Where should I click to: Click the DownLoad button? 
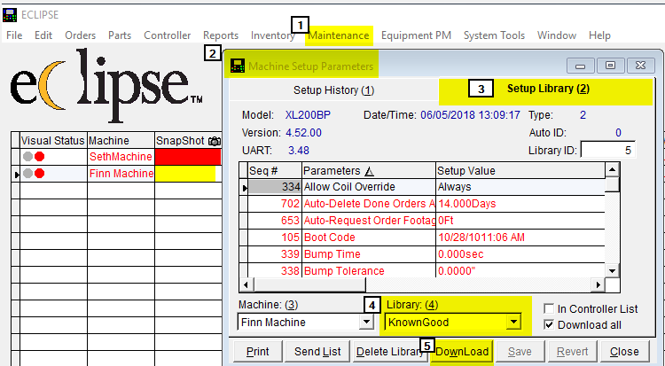462,352
